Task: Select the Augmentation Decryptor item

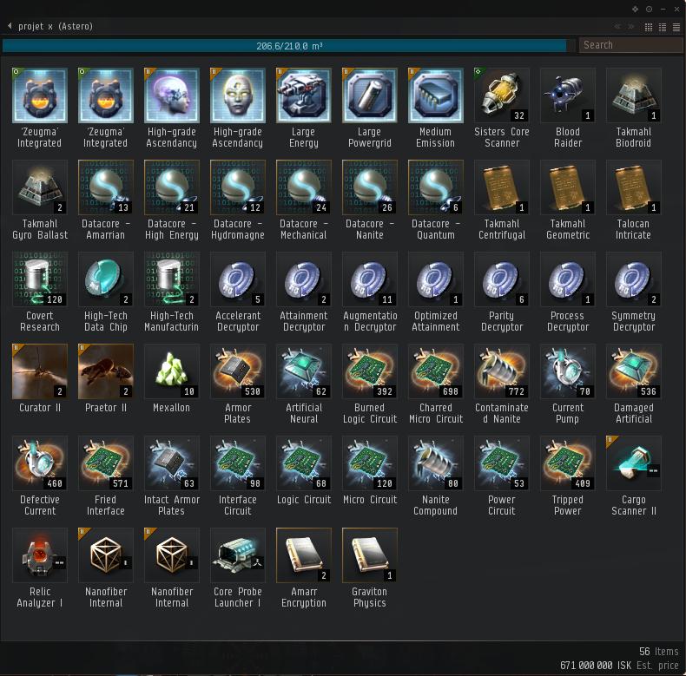Action: (x=370, y=279)
